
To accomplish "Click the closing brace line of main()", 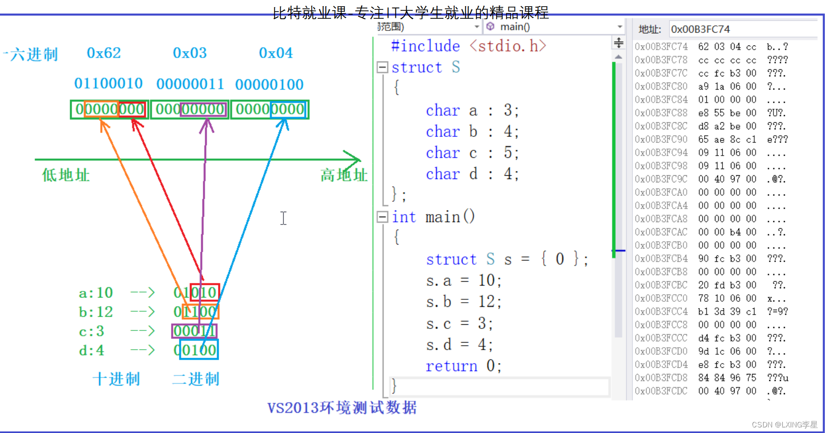I will point(499,387).
